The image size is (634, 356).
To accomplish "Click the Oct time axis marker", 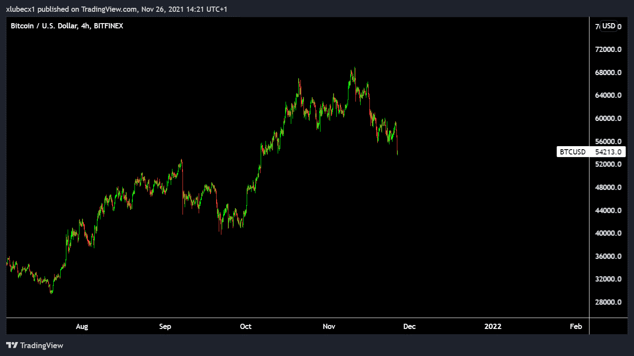I will pos(246,326).
